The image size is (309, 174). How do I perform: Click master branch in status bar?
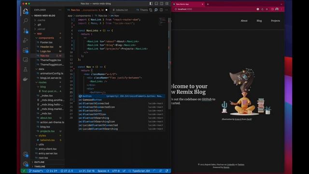pyautogui.click(x=36, y=171)
